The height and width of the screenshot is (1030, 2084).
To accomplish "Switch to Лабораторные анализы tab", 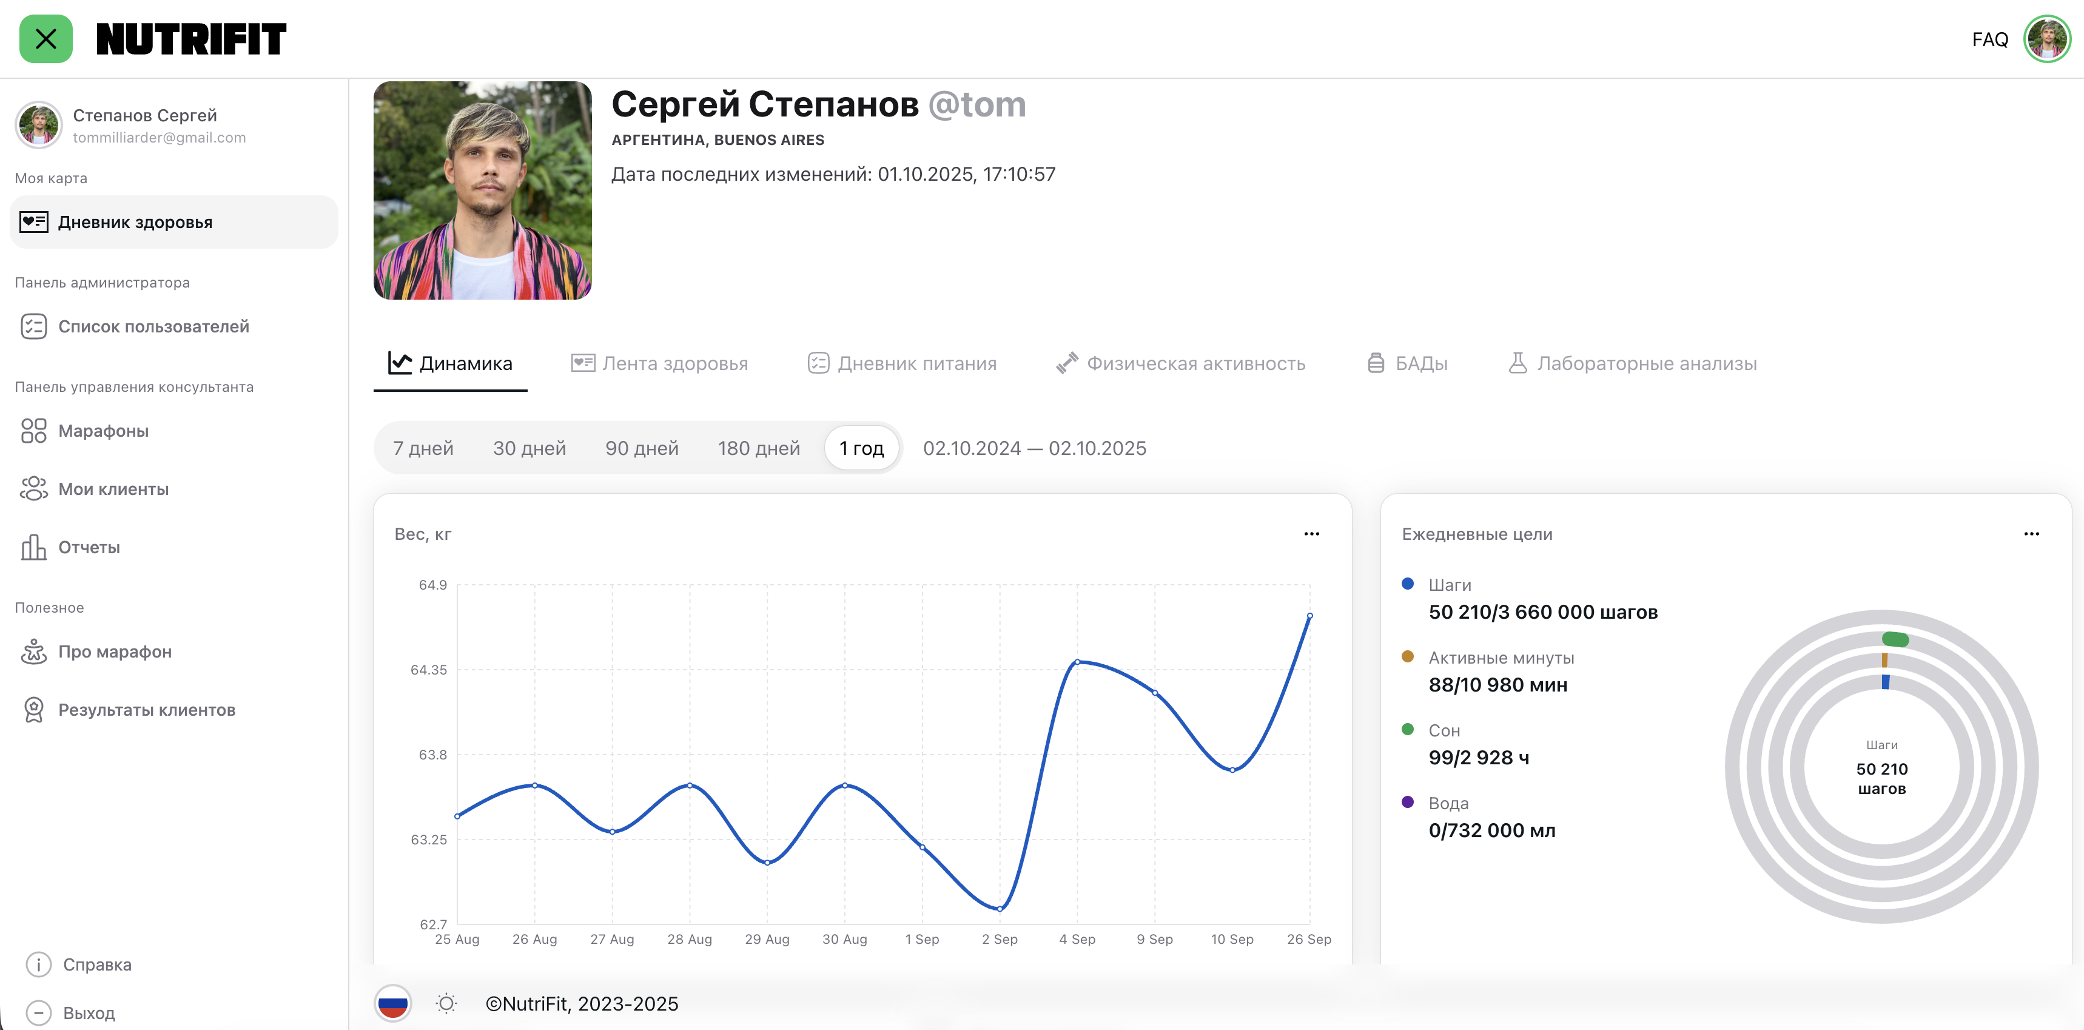I will point(1633,363).
